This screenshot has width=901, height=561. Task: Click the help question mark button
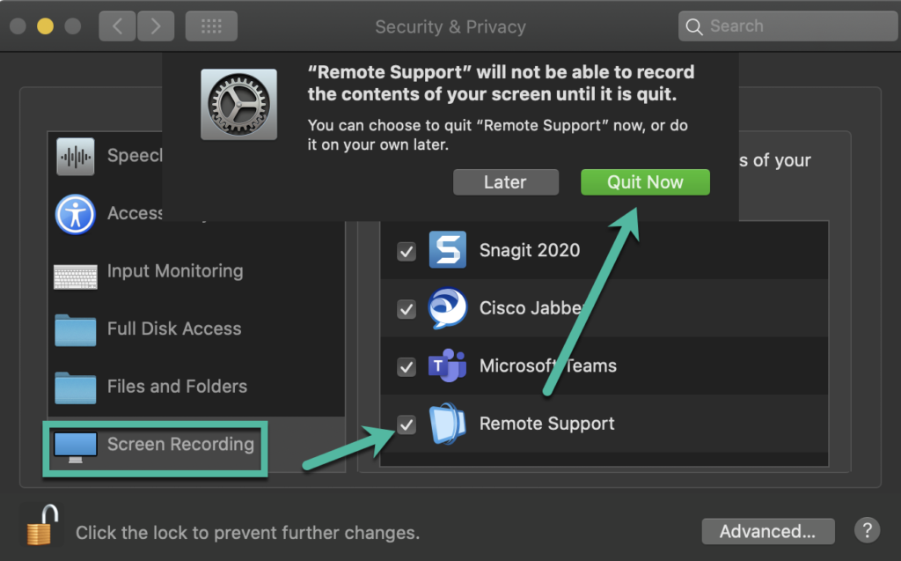pyautogui.click(x=867, y=531)
